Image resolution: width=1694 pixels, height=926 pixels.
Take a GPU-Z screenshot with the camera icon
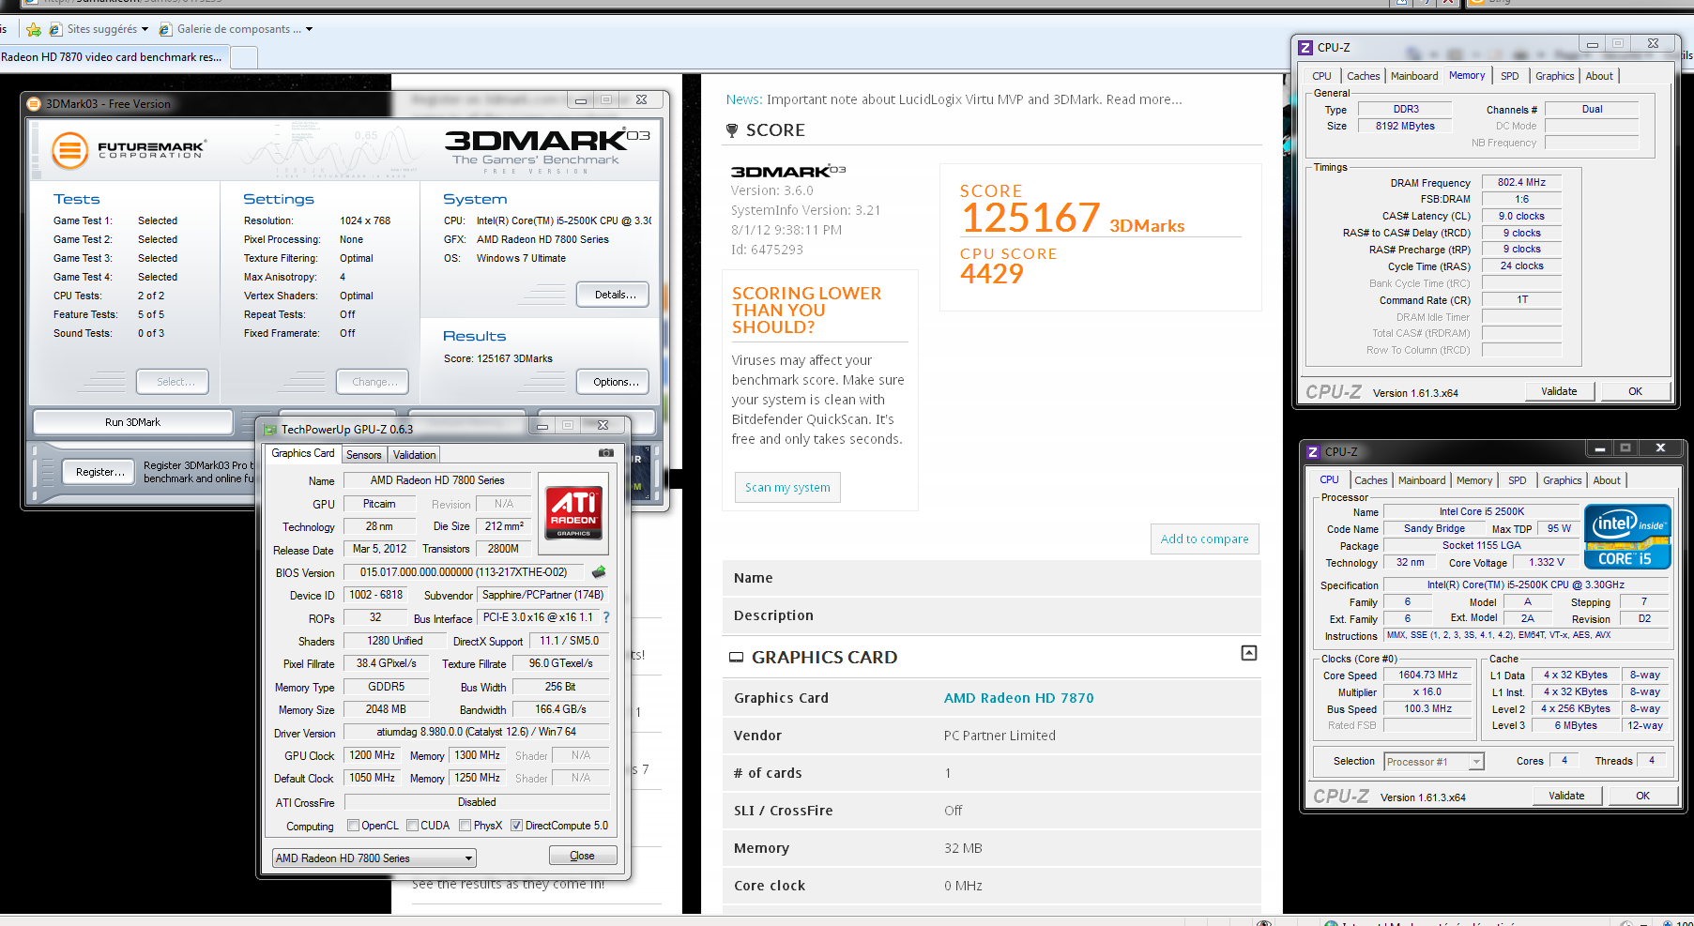[606, 452]
